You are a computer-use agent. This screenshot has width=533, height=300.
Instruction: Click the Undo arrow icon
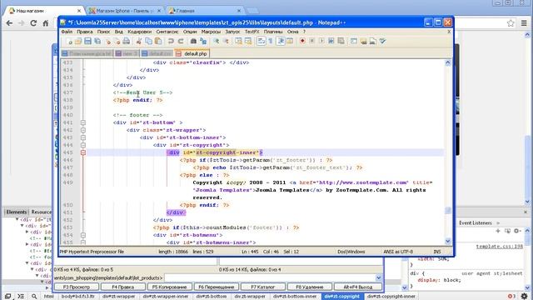pyautogui.click(x=171, y=41)
